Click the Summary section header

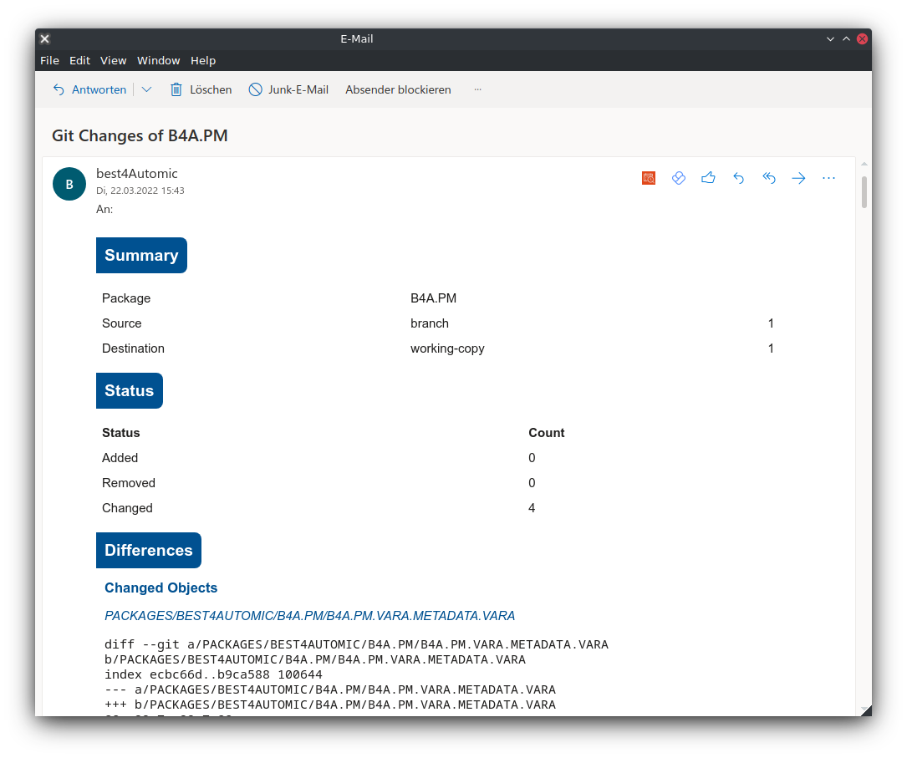pyautogui.click(x=141, y=255)
